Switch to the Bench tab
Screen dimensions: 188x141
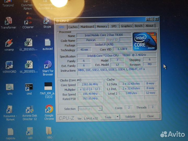[x=138, y=26]
